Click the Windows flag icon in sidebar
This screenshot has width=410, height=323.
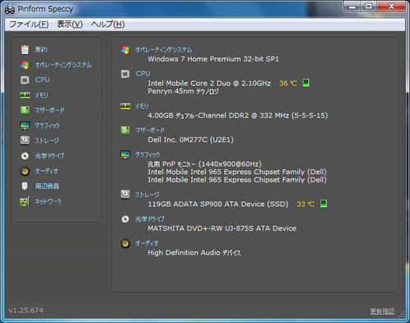click(x=25, y=65)
